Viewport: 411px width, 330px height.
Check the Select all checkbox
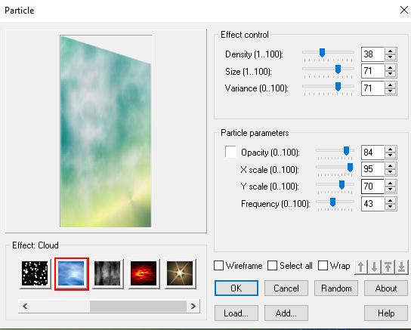tap(272, 266)
